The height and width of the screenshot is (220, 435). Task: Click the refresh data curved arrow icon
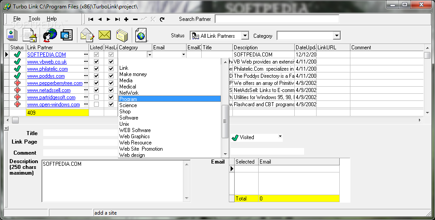162,19
